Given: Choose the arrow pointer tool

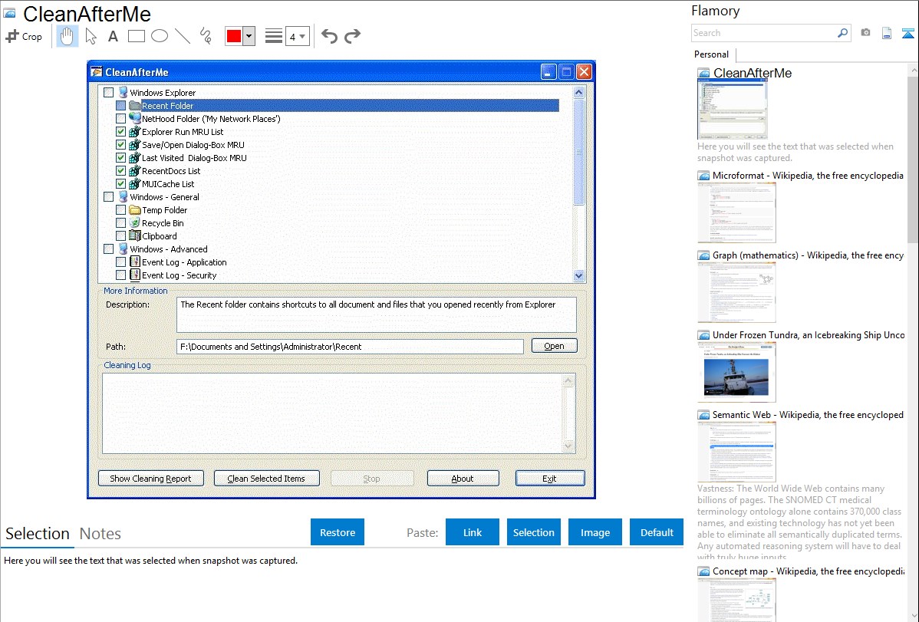Looking at the screenshot, I should click(x=91, y=36).
